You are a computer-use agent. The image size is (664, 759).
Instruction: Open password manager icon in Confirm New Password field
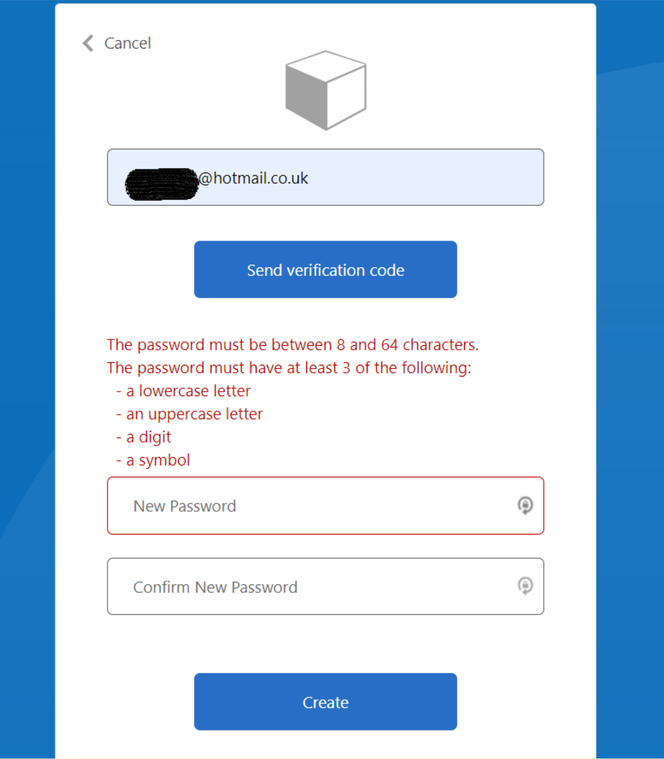[x=525, y=586]
